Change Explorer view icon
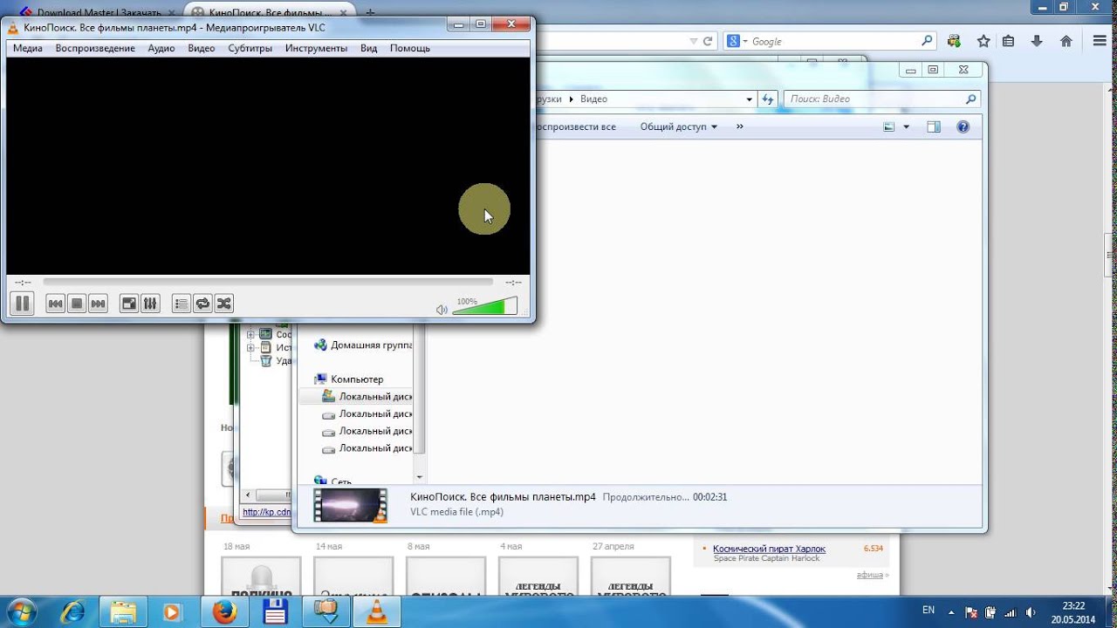Image resolution: width=1117 pixels, height=628 pixels. point(889,126)
